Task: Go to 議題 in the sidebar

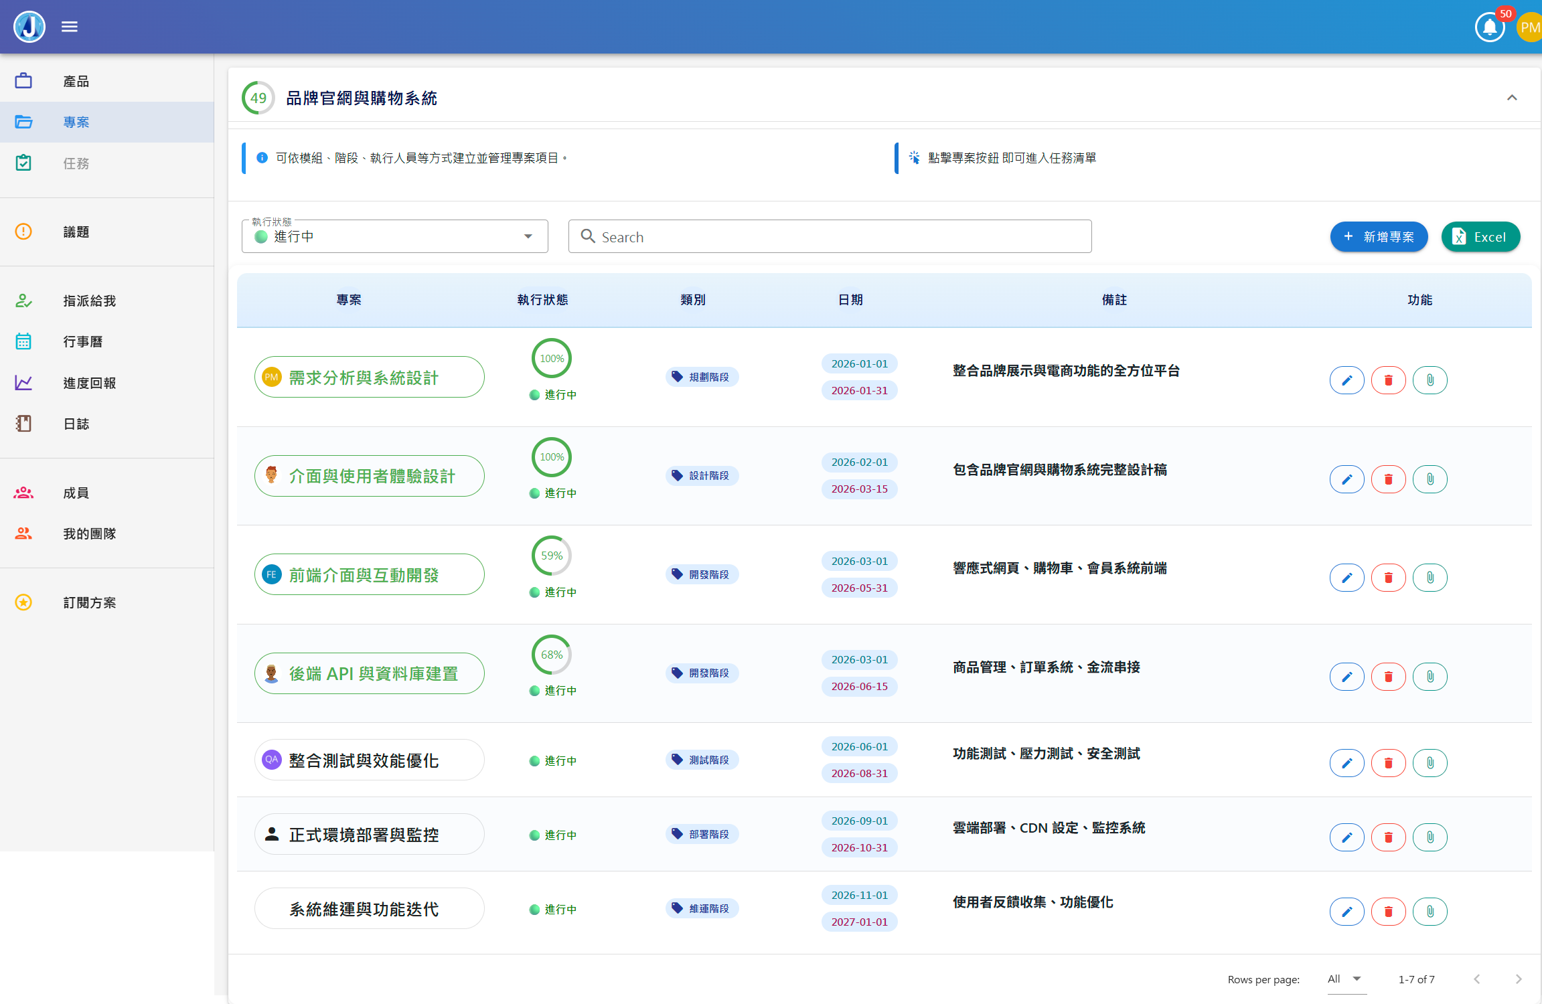Action: tap(76, 232)
